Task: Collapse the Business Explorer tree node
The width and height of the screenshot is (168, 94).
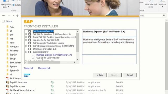Action: [x=26, y=52]
